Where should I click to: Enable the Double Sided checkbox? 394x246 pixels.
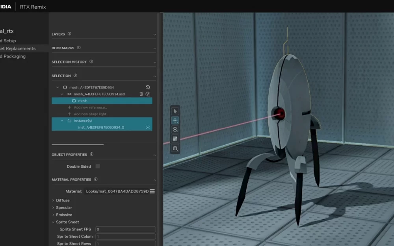point(97,166)
